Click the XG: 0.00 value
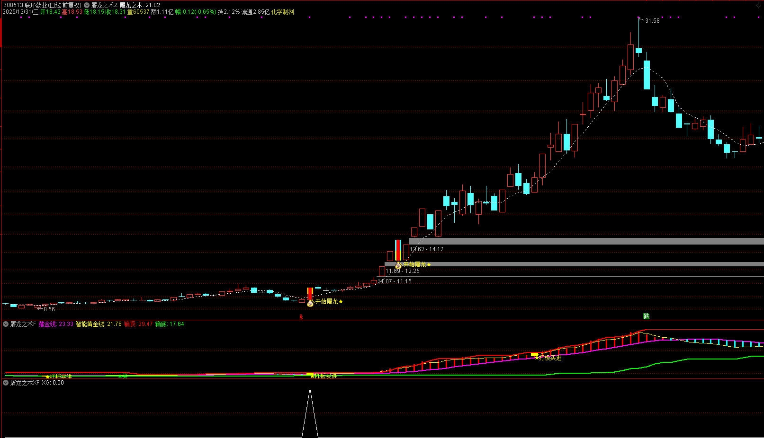 click(53, 383)
